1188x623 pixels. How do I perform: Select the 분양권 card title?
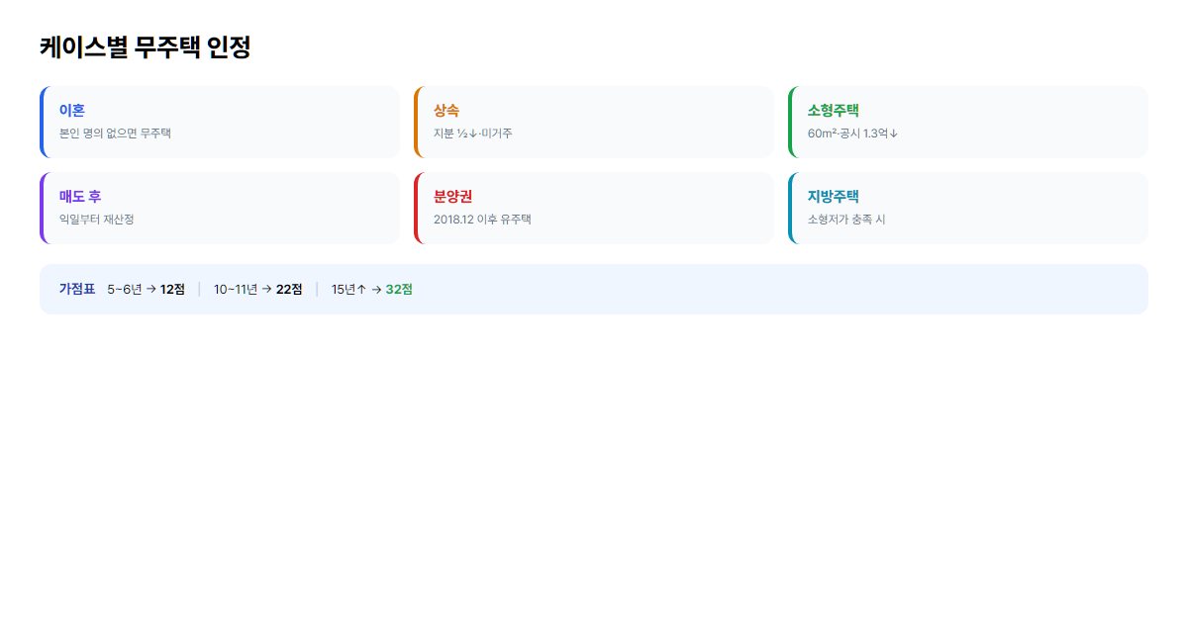click(452, 197)
